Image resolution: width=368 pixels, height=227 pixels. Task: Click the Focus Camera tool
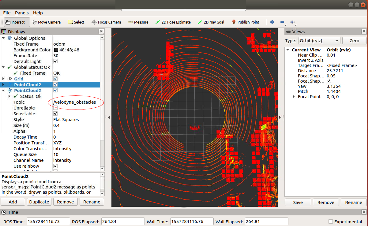click(106, 22)
